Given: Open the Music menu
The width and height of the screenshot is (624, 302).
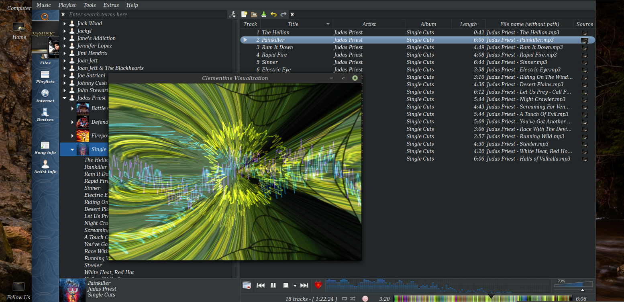Looking at the screenshot, I should [x=44, y=5].
